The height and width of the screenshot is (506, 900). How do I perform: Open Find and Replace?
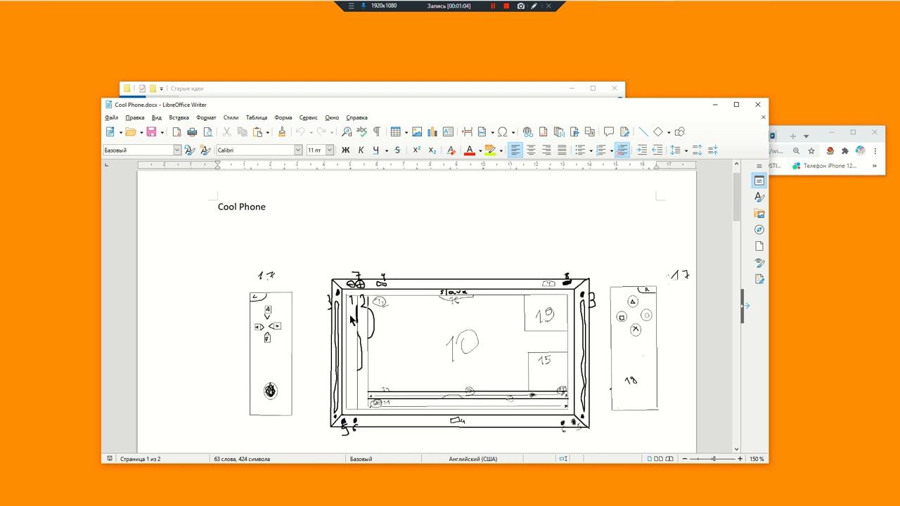point(347,132)
